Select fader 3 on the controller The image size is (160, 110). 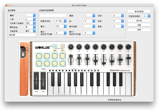pos(87,60)
